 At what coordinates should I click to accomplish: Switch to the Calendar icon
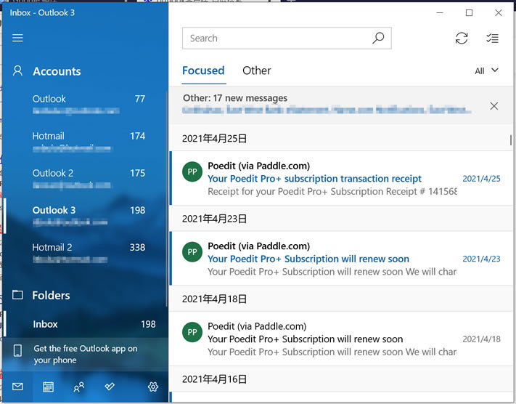pos(48,387)
